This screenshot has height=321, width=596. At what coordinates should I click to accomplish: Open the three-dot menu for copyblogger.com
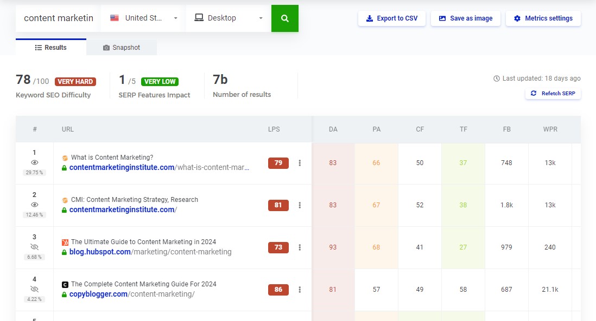pos(300,290)
